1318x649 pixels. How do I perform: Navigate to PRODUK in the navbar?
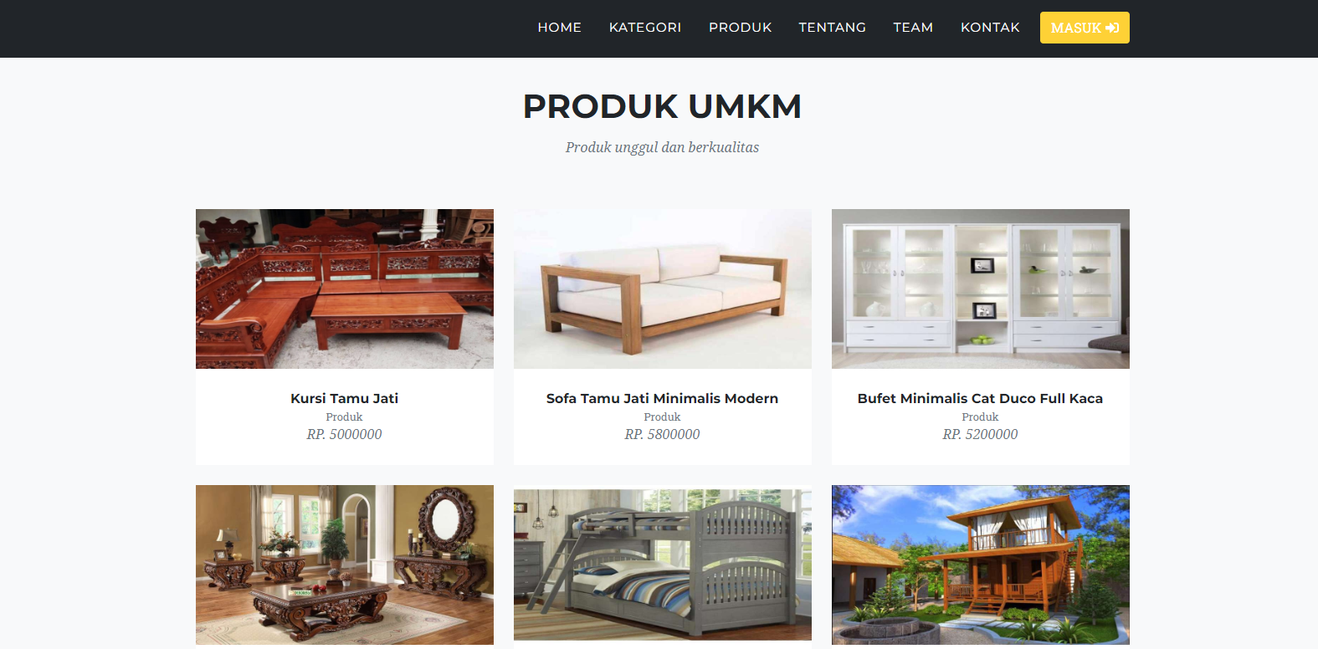(x=741, y=28)
